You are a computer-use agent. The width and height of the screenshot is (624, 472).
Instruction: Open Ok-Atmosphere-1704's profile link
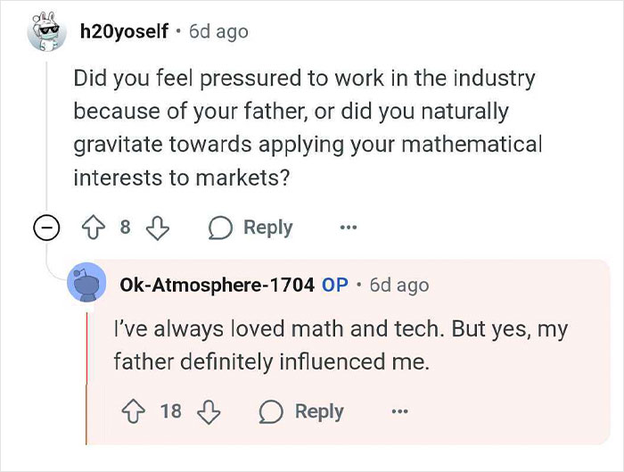(217, 286)
